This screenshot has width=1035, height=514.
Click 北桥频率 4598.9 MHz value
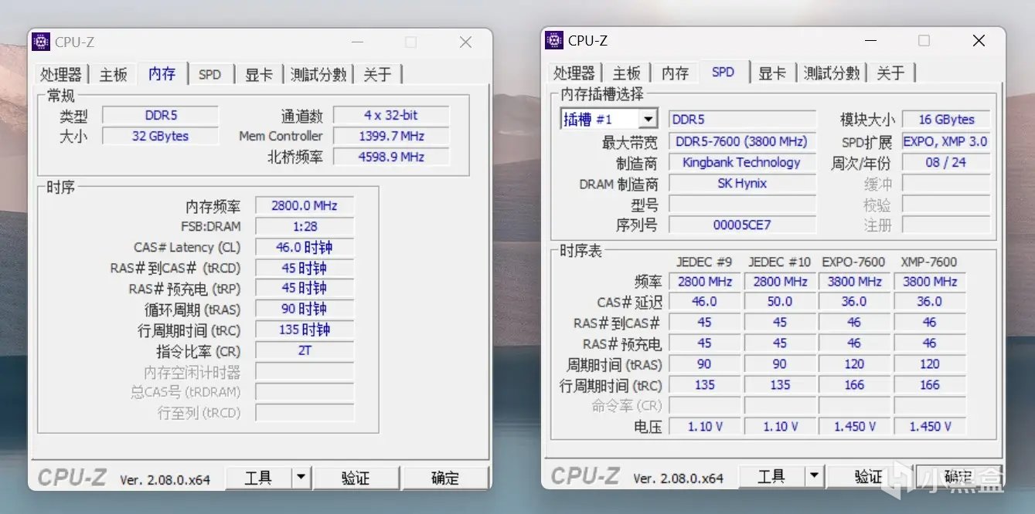click(x=391, y=157)
